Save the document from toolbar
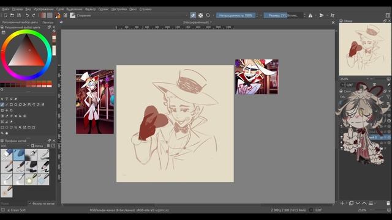 point(19,15)
